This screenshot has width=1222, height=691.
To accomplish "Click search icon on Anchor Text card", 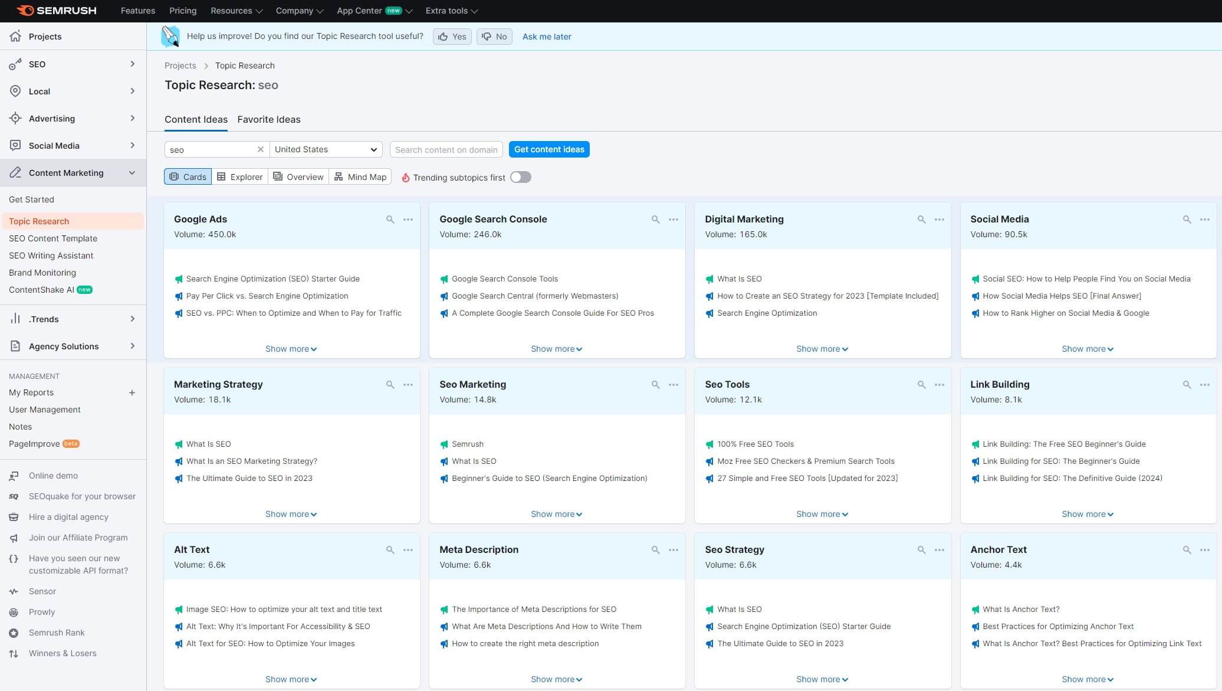I will [1187, 550].
